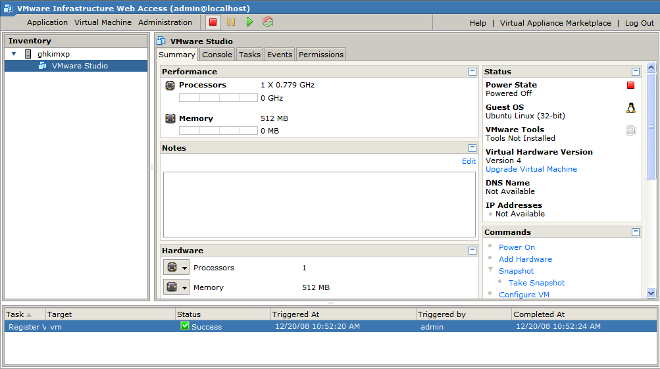
Task: Click the 10:52:24 AM completed time cell
Action: [558, 326]
